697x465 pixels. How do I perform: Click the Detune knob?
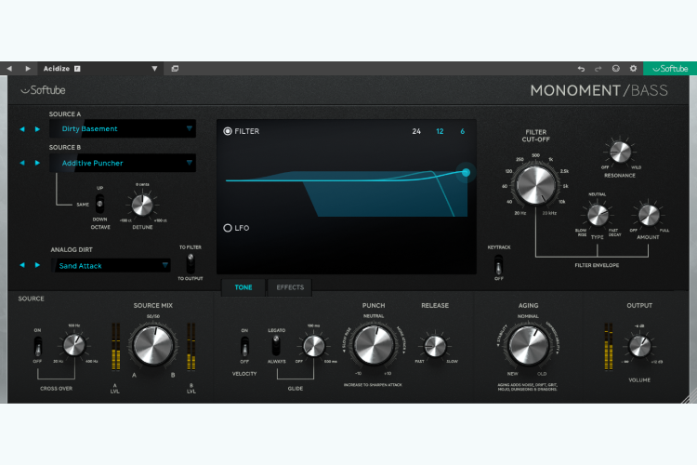[142, 206]
